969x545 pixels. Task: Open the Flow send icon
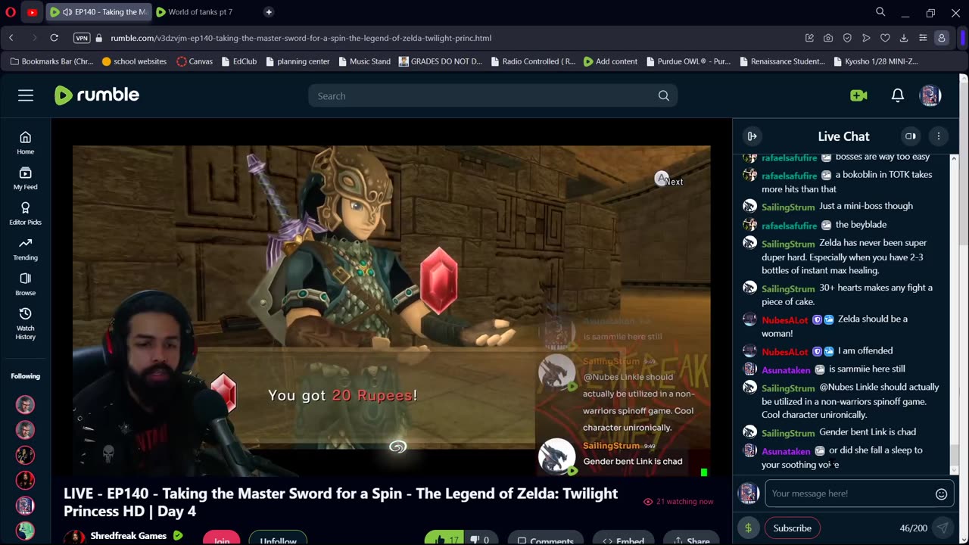point(866,38)
